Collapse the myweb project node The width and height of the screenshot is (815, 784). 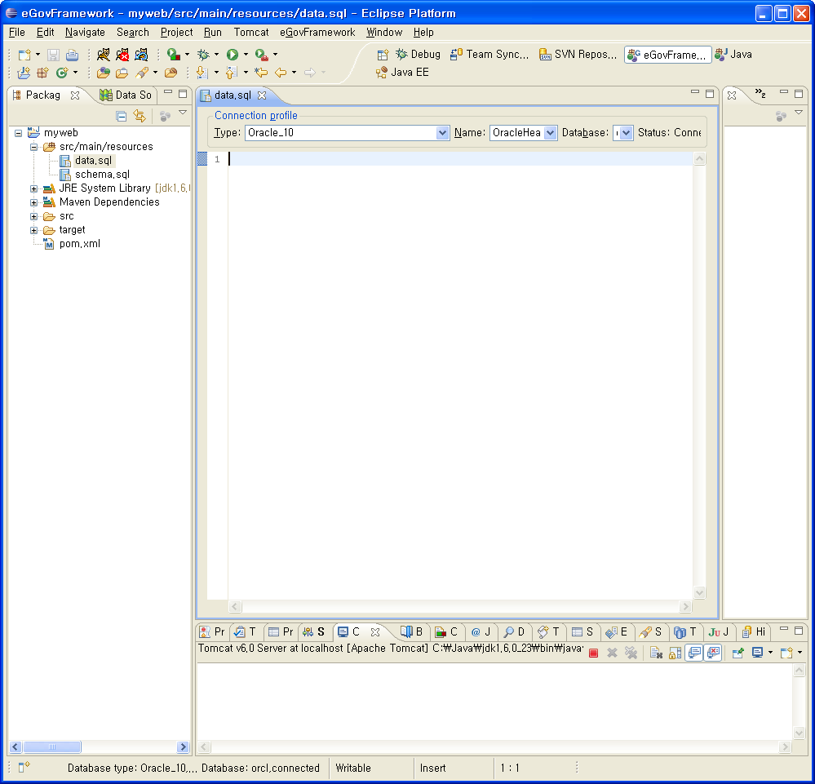click(18, 133)
